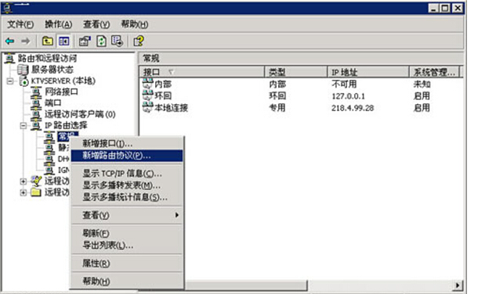Maximize the window
Viewport: 478px width, 294px height.
(x=445, y=8)
